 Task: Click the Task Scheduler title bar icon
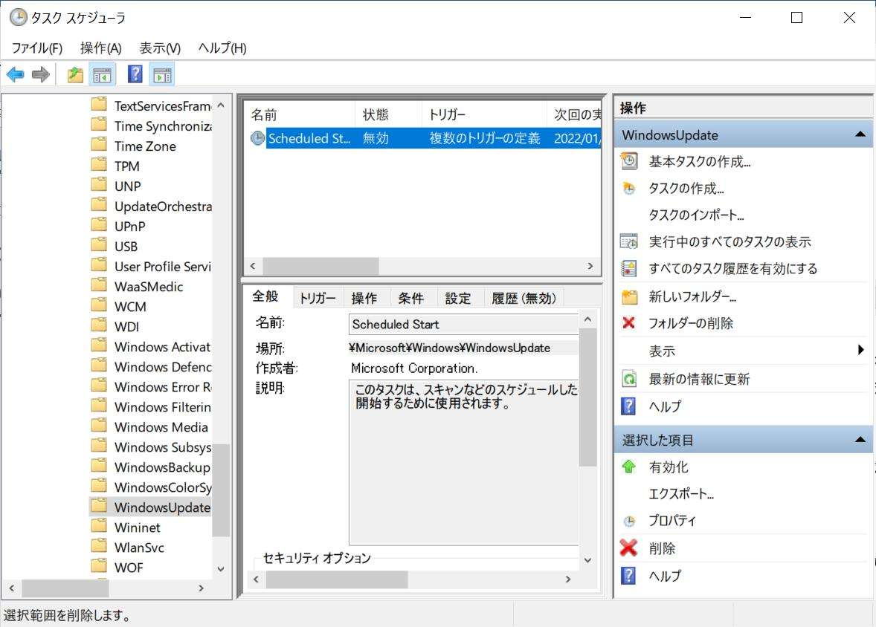18,17
